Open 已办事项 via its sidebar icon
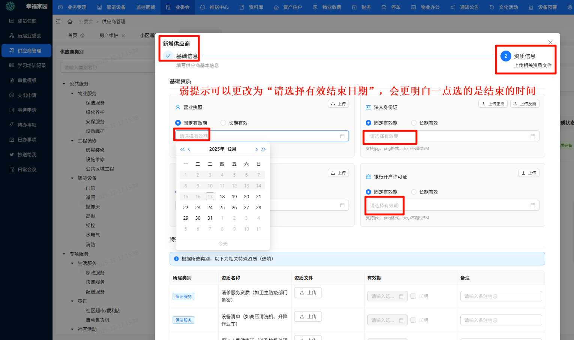574x340 pixels. (x=12, y=139)
